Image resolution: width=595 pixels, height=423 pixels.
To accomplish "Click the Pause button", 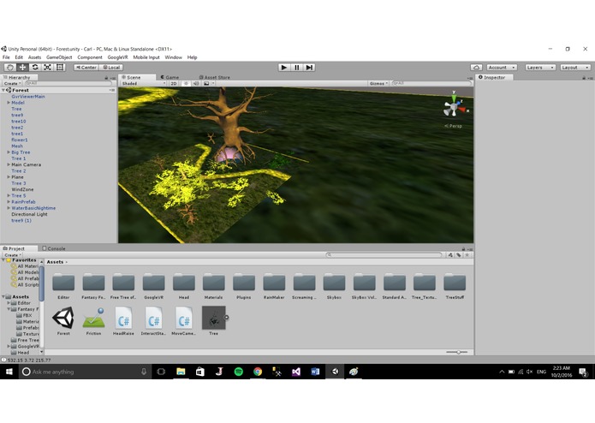I will click(297, 67).
